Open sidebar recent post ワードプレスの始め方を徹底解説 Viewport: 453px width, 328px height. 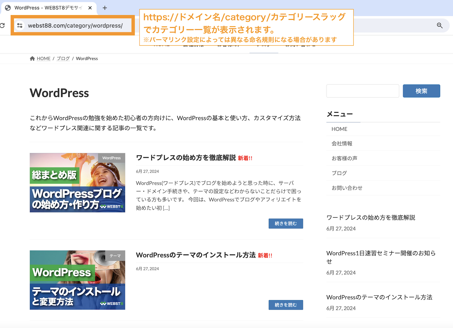[x=371, y=218]
